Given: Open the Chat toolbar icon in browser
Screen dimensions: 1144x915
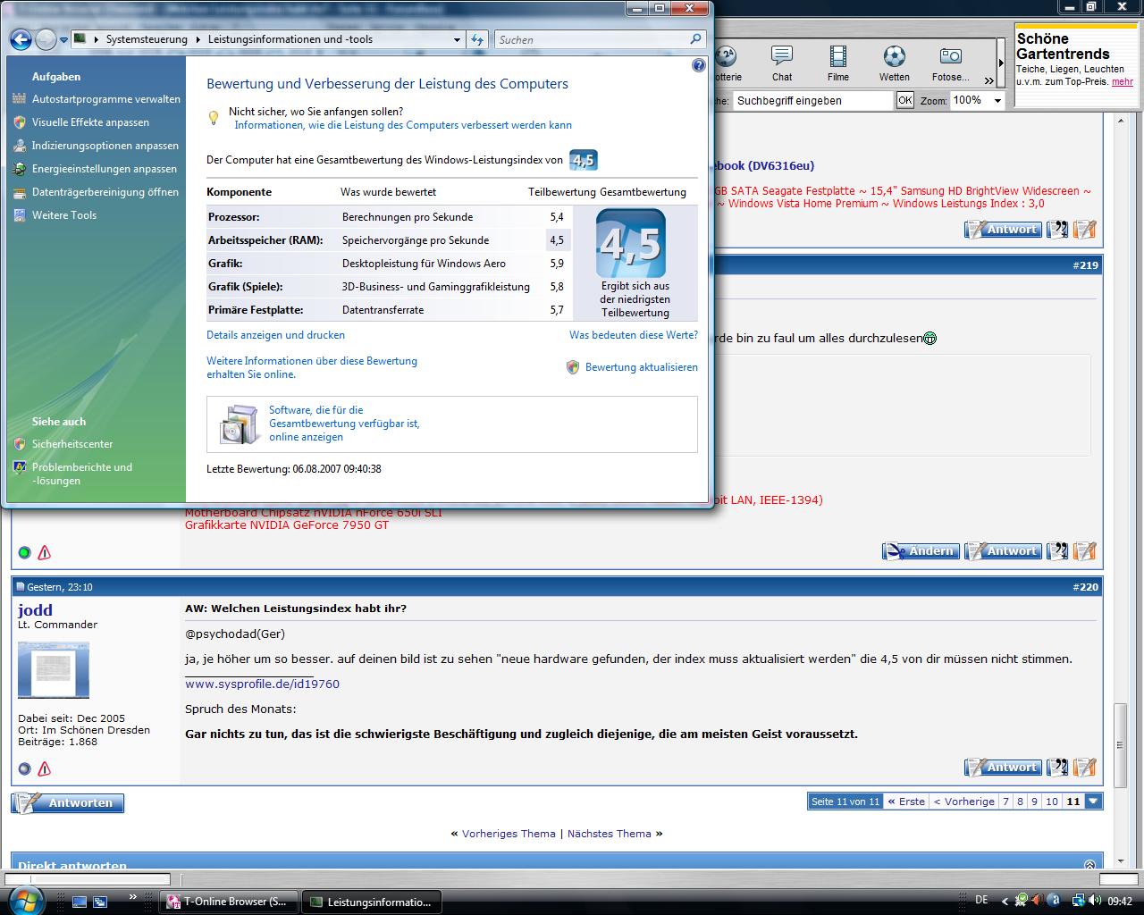Looking at the screenshot, I should (x=782, y=63).
